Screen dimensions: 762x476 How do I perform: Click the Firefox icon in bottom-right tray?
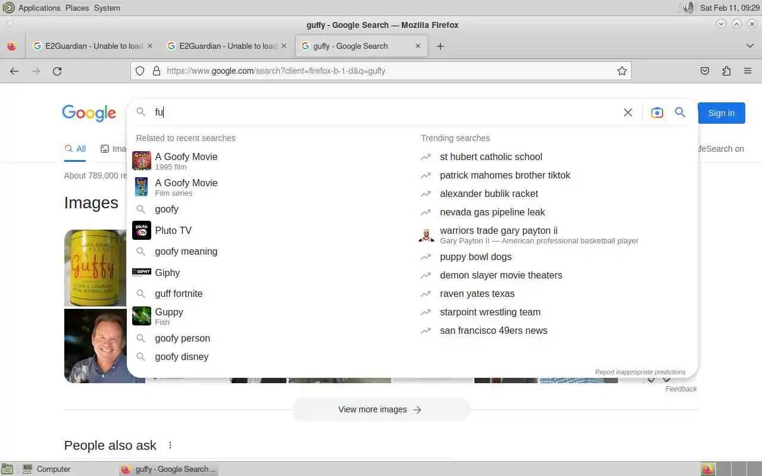[x=708, y=469]
